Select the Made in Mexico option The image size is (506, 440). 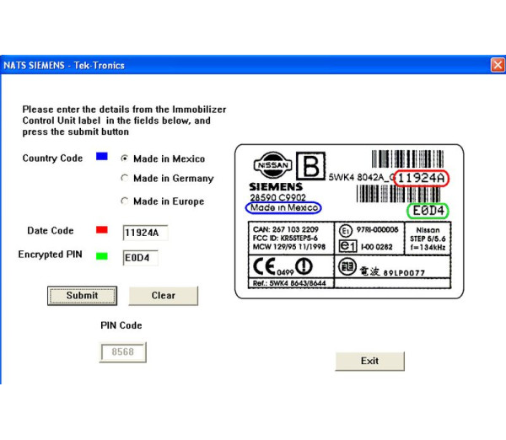[x=126, y=158]
